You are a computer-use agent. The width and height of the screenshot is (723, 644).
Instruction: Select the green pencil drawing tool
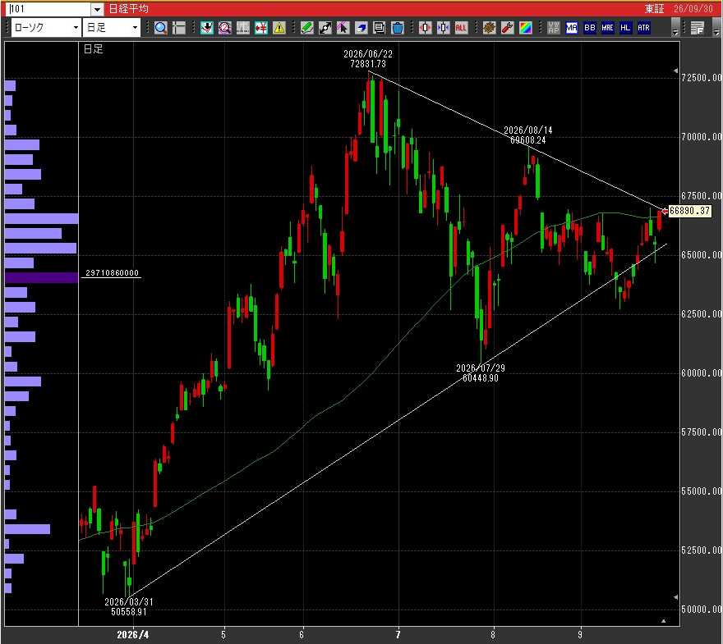tap(307, 28)
